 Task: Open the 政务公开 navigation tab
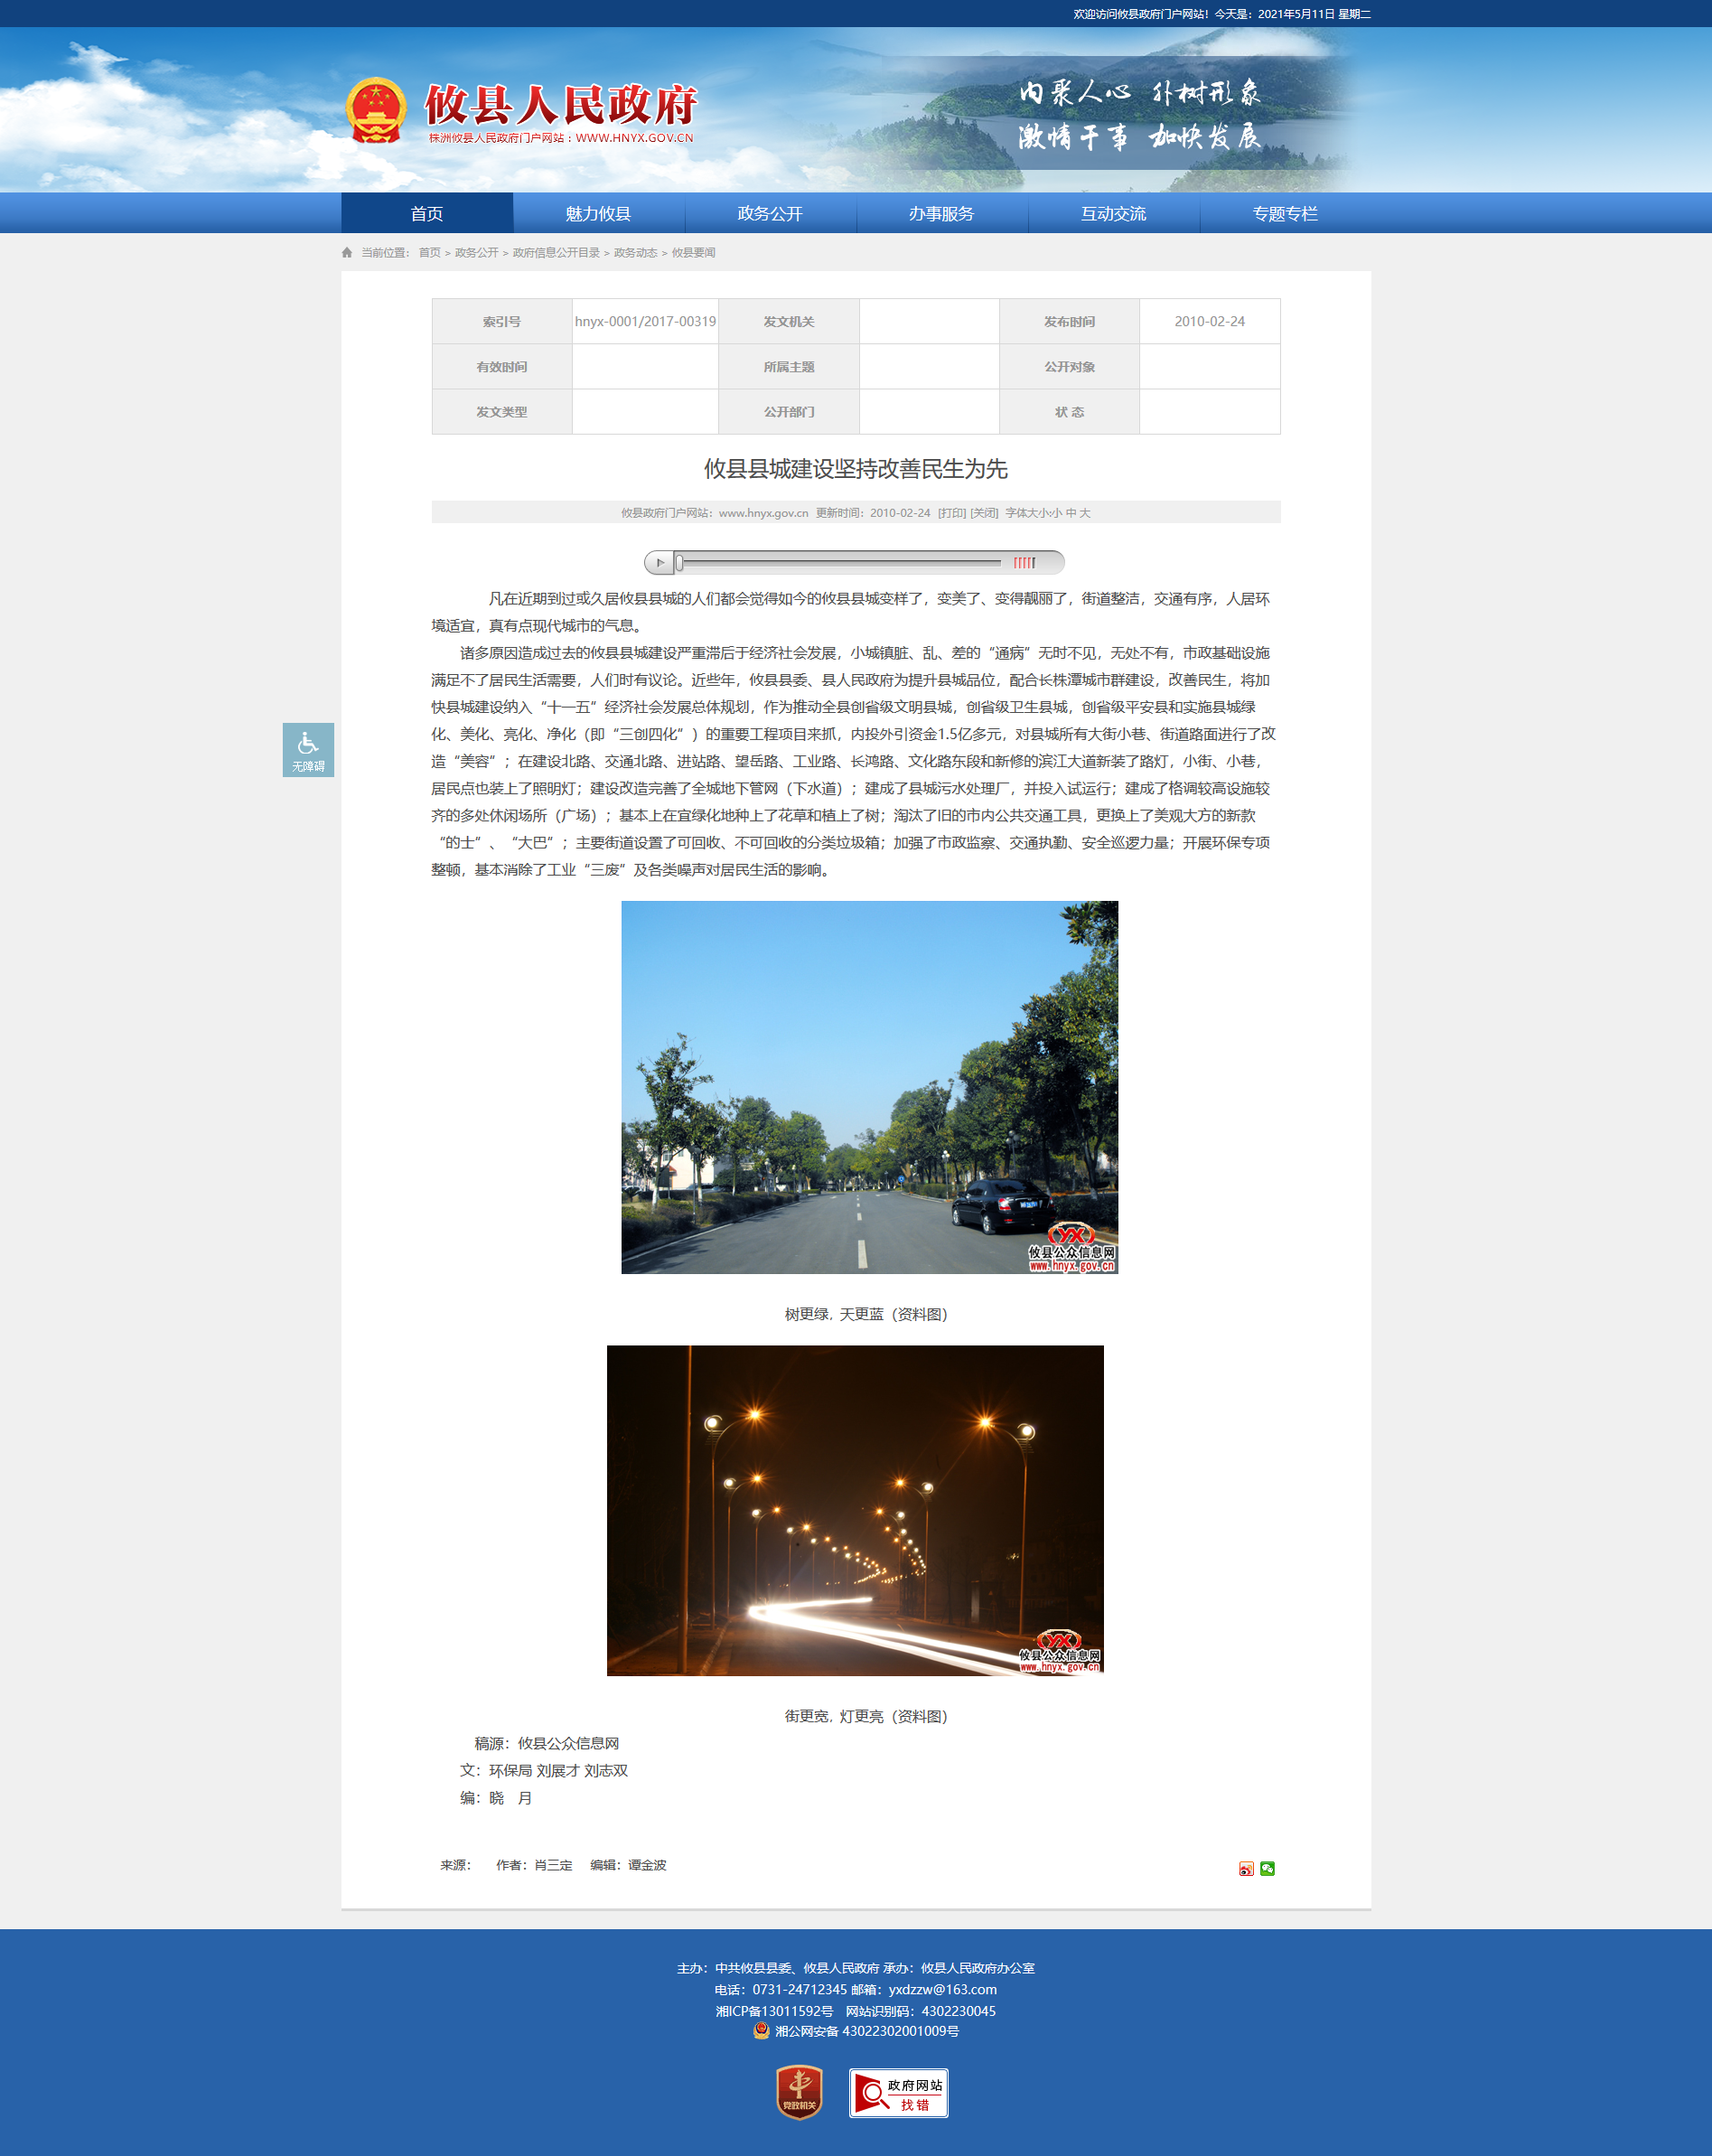point(770,214)
